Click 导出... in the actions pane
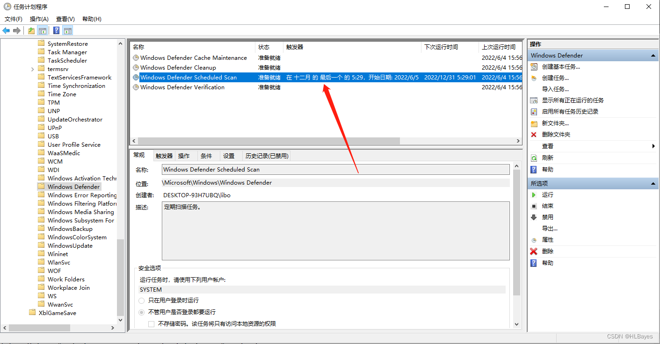Viewport: 660px width, 344px height. point(550,229)
